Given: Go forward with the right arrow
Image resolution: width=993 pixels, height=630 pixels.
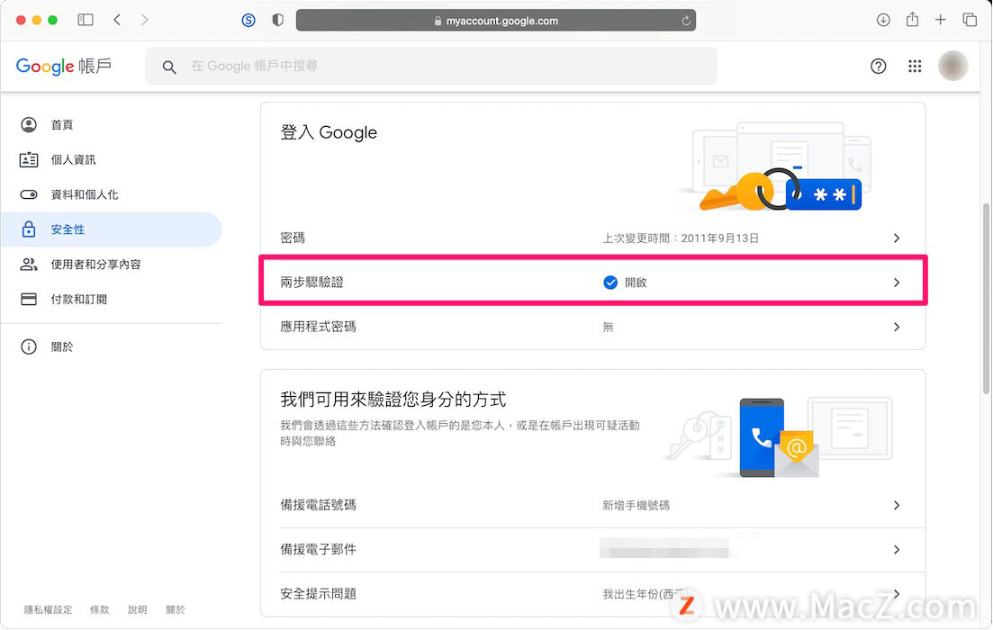Looking at the screenshot, I should point(144,20).
